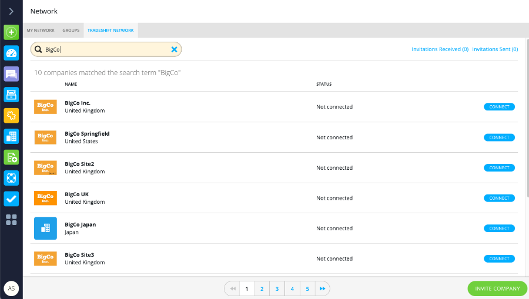The image size is (529, 299).
Task: Open the document inbox tray icon
Action: pyautogui.click(x=11, y=95)
